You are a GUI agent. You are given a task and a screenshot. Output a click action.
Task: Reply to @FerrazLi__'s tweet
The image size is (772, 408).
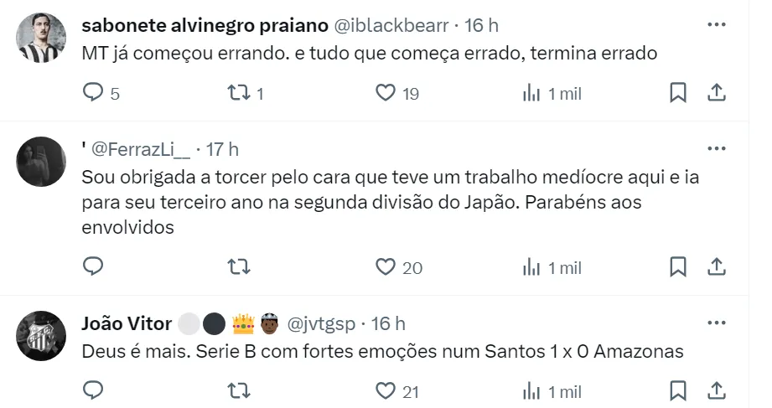coord(93,267)
